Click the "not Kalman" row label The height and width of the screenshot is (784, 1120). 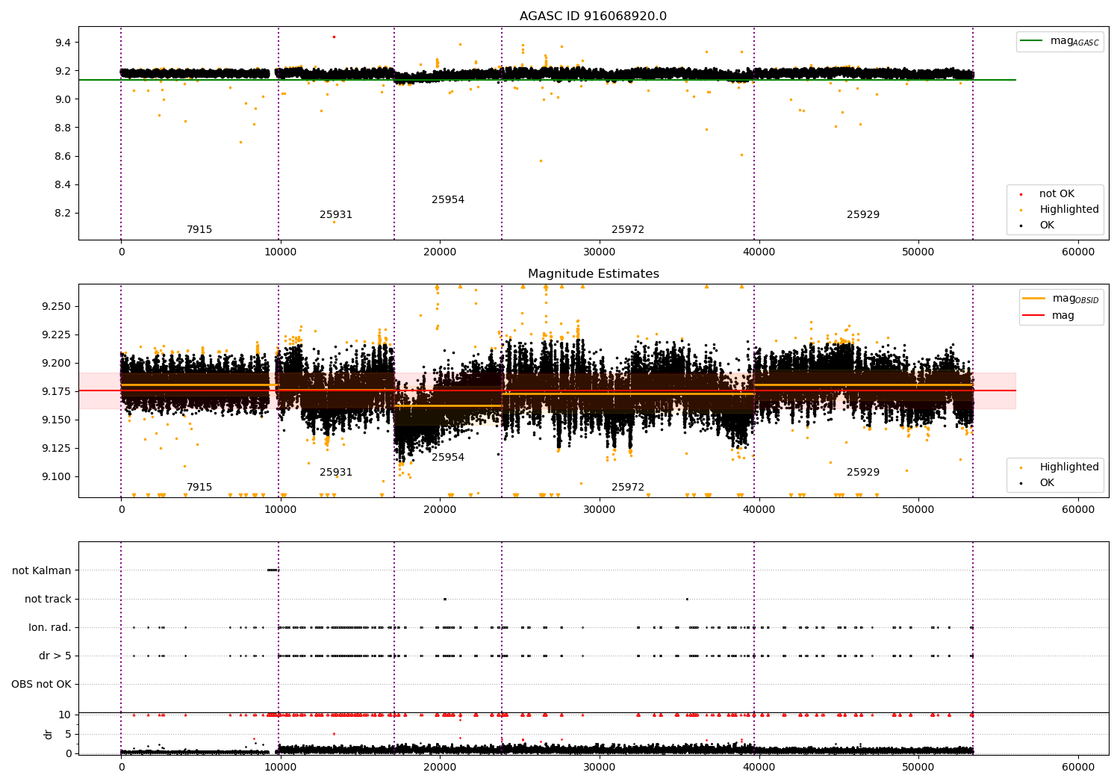42,571
